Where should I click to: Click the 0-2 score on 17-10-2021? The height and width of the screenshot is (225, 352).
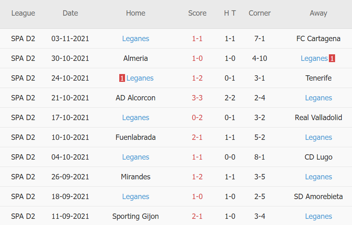point(197,118)
